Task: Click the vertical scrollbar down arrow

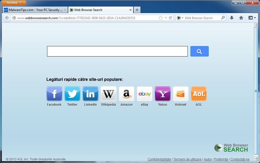Action: coord(256,159)
